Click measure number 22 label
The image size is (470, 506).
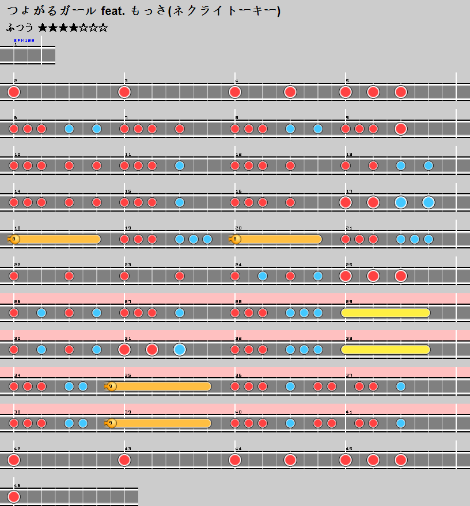coord(17,265)
